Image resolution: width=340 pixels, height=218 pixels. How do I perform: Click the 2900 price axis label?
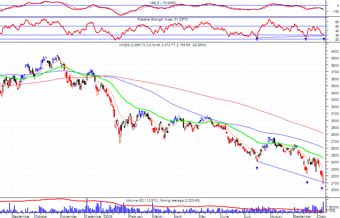335,128
